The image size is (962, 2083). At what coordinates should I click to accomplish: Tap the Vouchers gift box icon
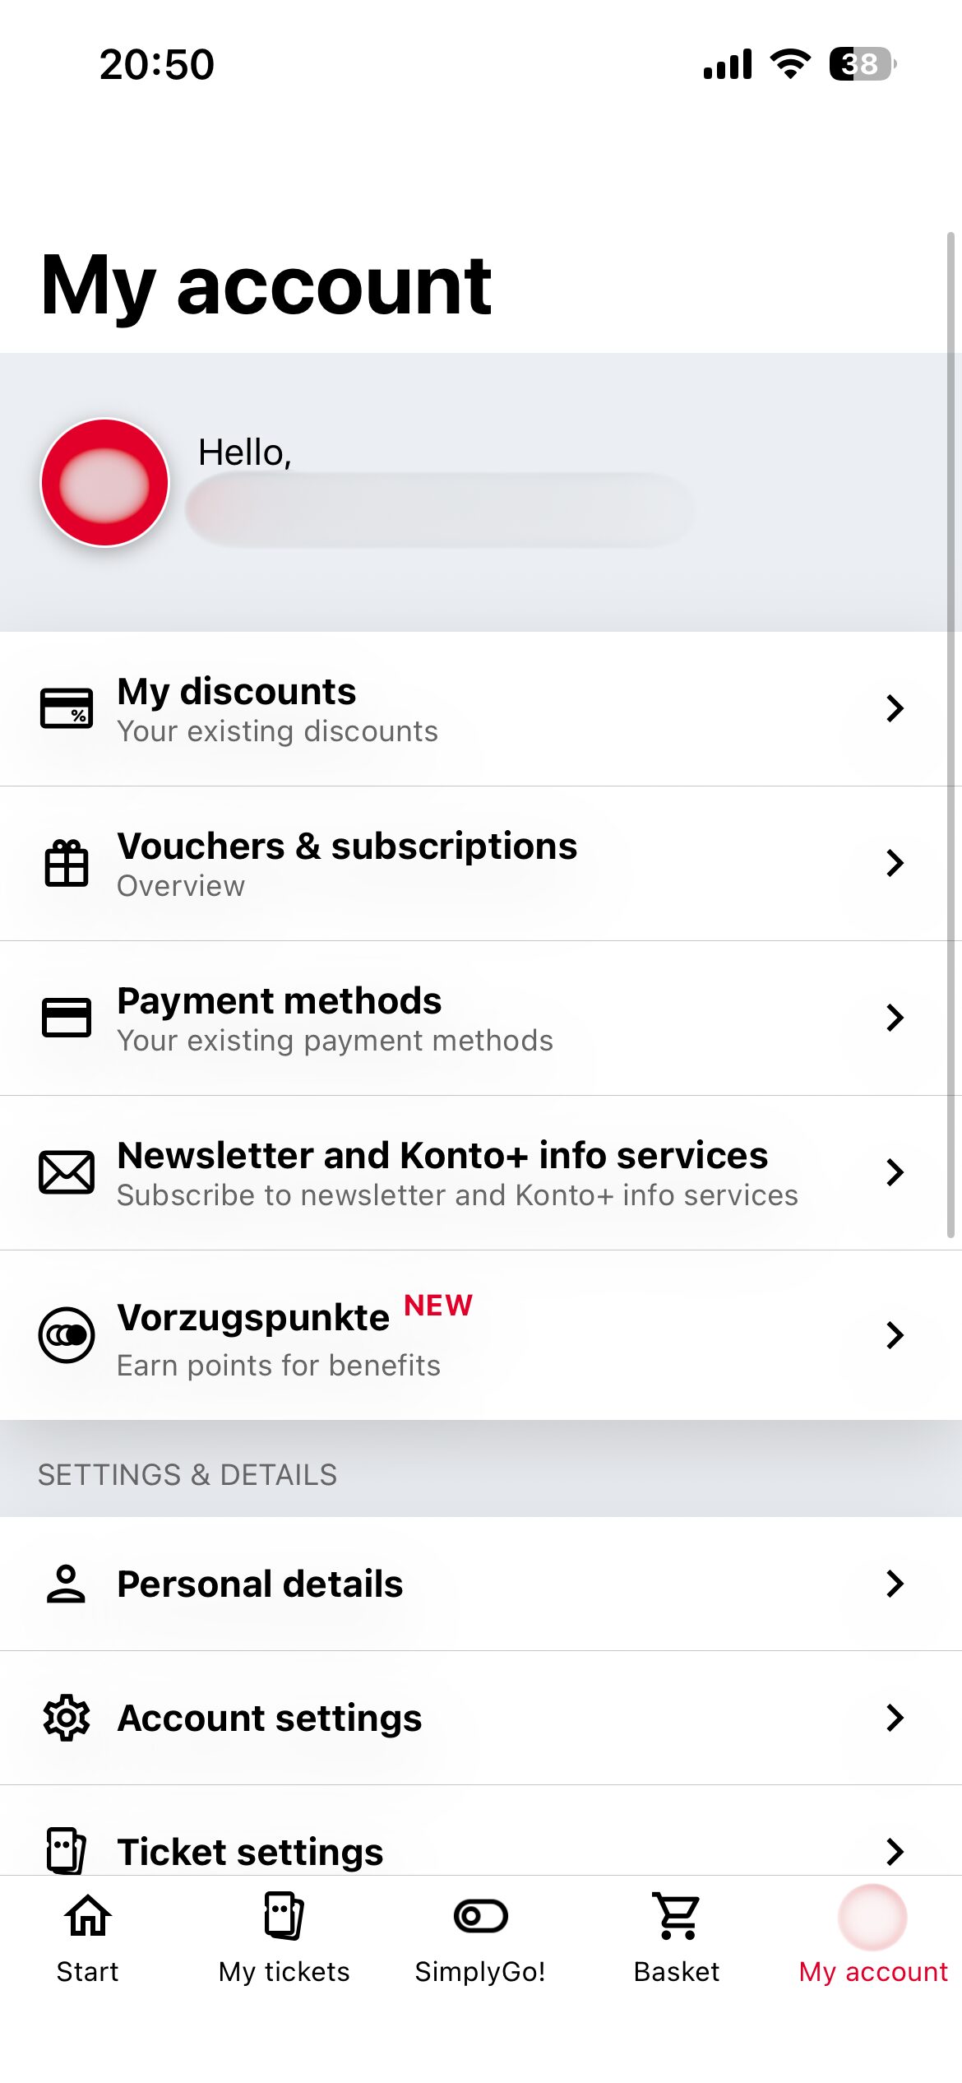pyautogui.click(x=67, y=863)
